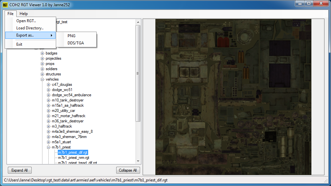Viewport: 331px width, 186px height.
Task: Minimize the RGT Viewer window
Action: pos(300,4)
